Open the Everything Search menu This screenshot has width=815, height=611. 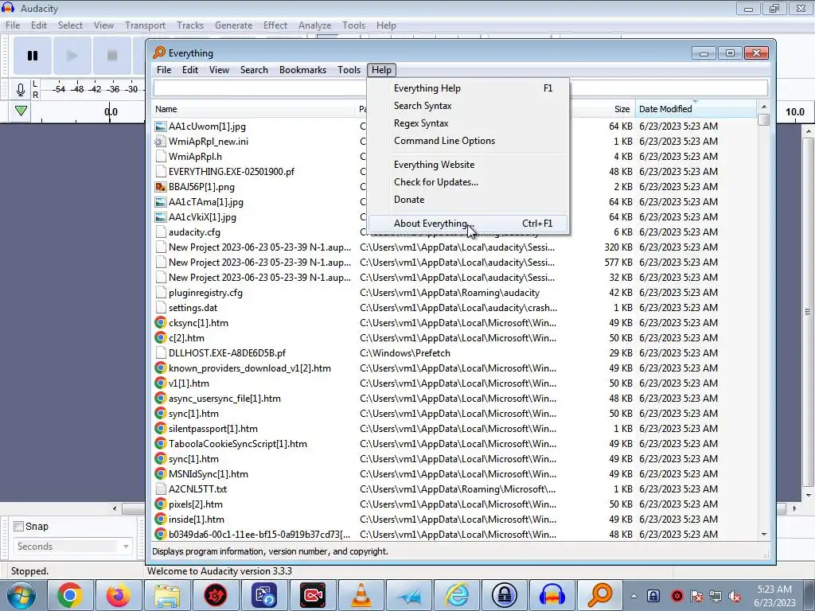[254, 70]
